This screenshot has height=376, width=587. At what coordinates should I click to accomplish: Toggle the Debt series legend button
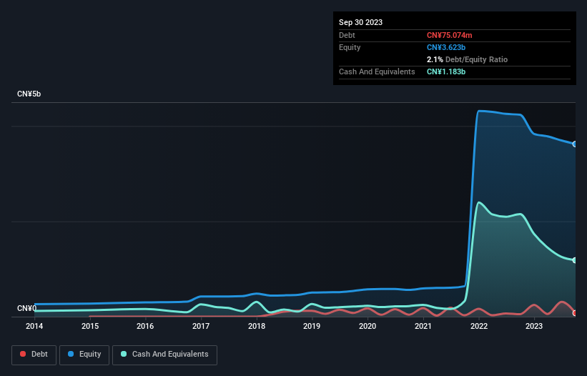point(34,355)
